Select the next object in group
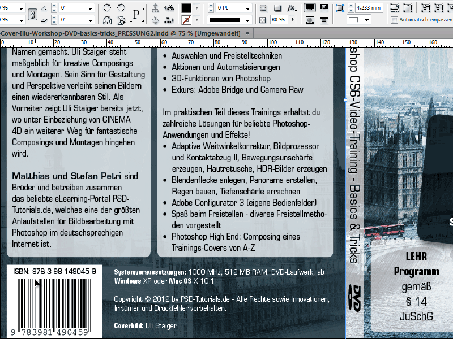453x339 pixels. click(x=169, y=20)
